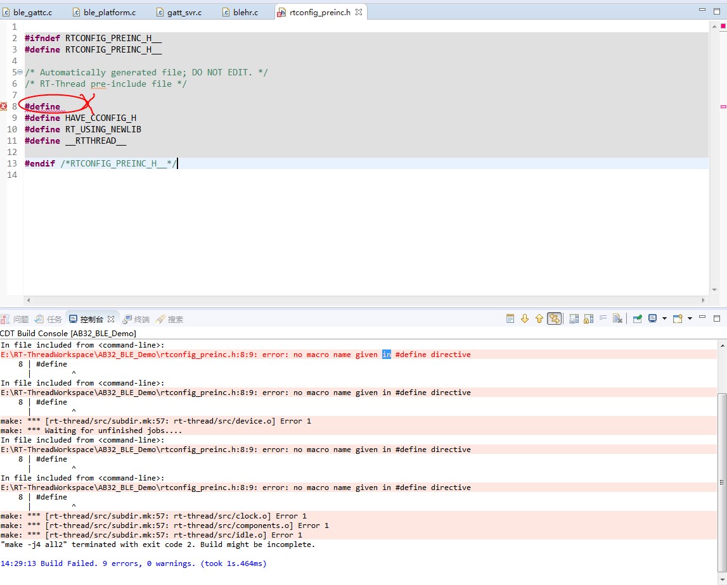727x585 pixels.
Task: Open a new console icon
Action: point(678,318)
